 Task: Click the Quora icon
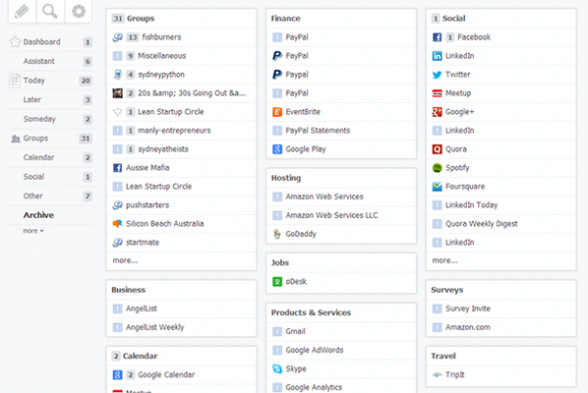click(437, 149)
